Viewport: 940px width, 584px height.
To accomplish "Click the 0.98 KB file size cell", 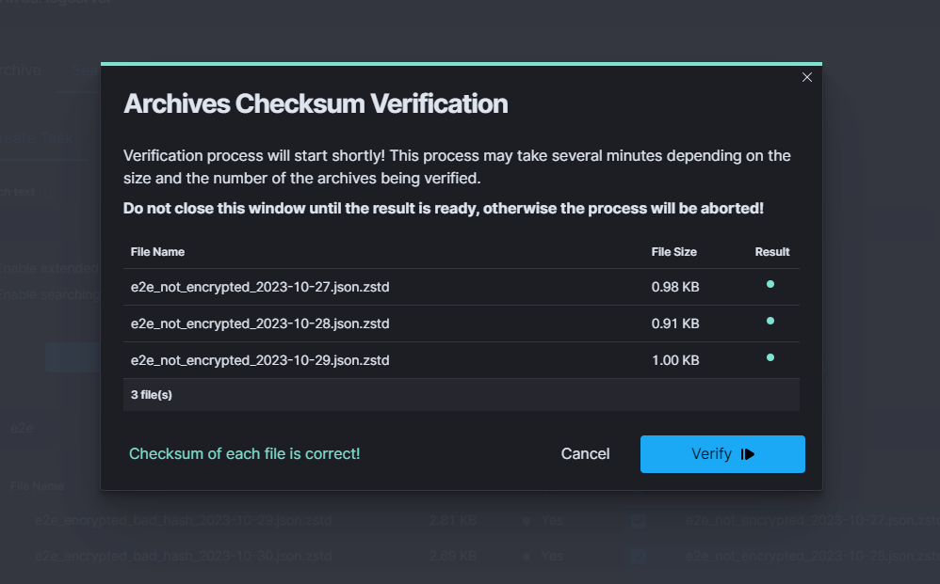I will pyautogui.click(x=674, y=287).
